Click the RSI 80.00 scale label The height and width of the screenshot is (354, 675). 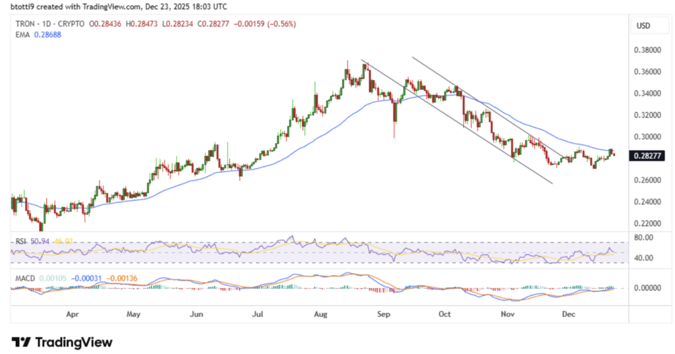[643, 239]
